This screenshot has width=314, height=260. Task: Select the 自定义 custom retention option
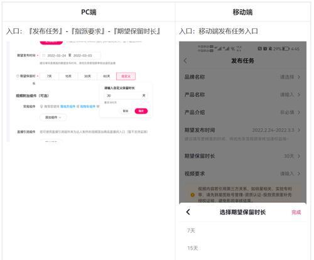tap(126, 76)
